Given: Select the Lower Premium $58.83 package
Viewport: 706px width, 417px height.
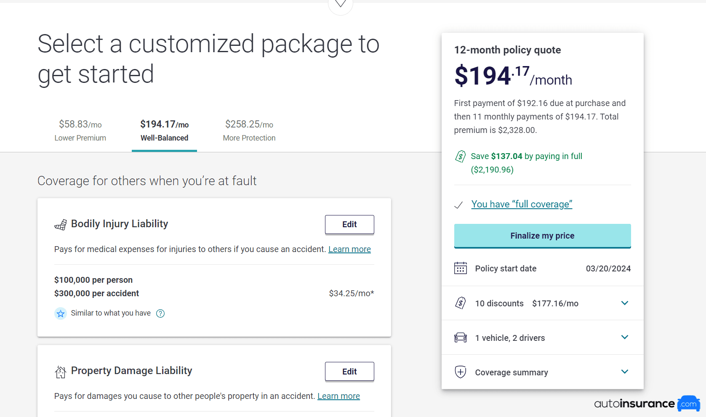Looking at the screenshot, I should click(80, 130).
